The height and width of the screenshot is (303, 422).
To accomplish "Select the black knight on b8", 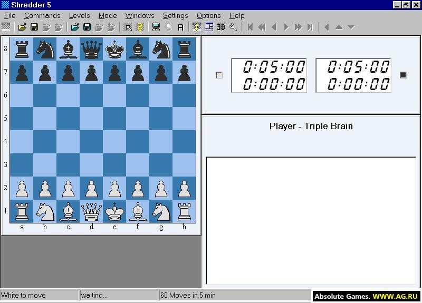I will click(45, 49).
